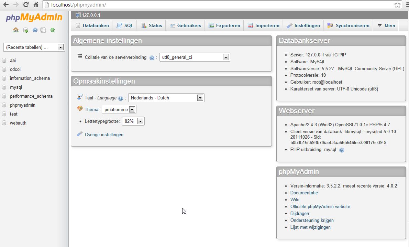Click the Home icon under phpMyAdmin logo
409x247 pixels.
(16, 30)
